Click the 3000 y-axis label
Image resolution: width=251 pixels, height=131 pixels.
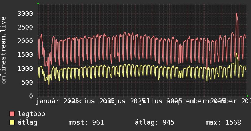click(25, 13)
